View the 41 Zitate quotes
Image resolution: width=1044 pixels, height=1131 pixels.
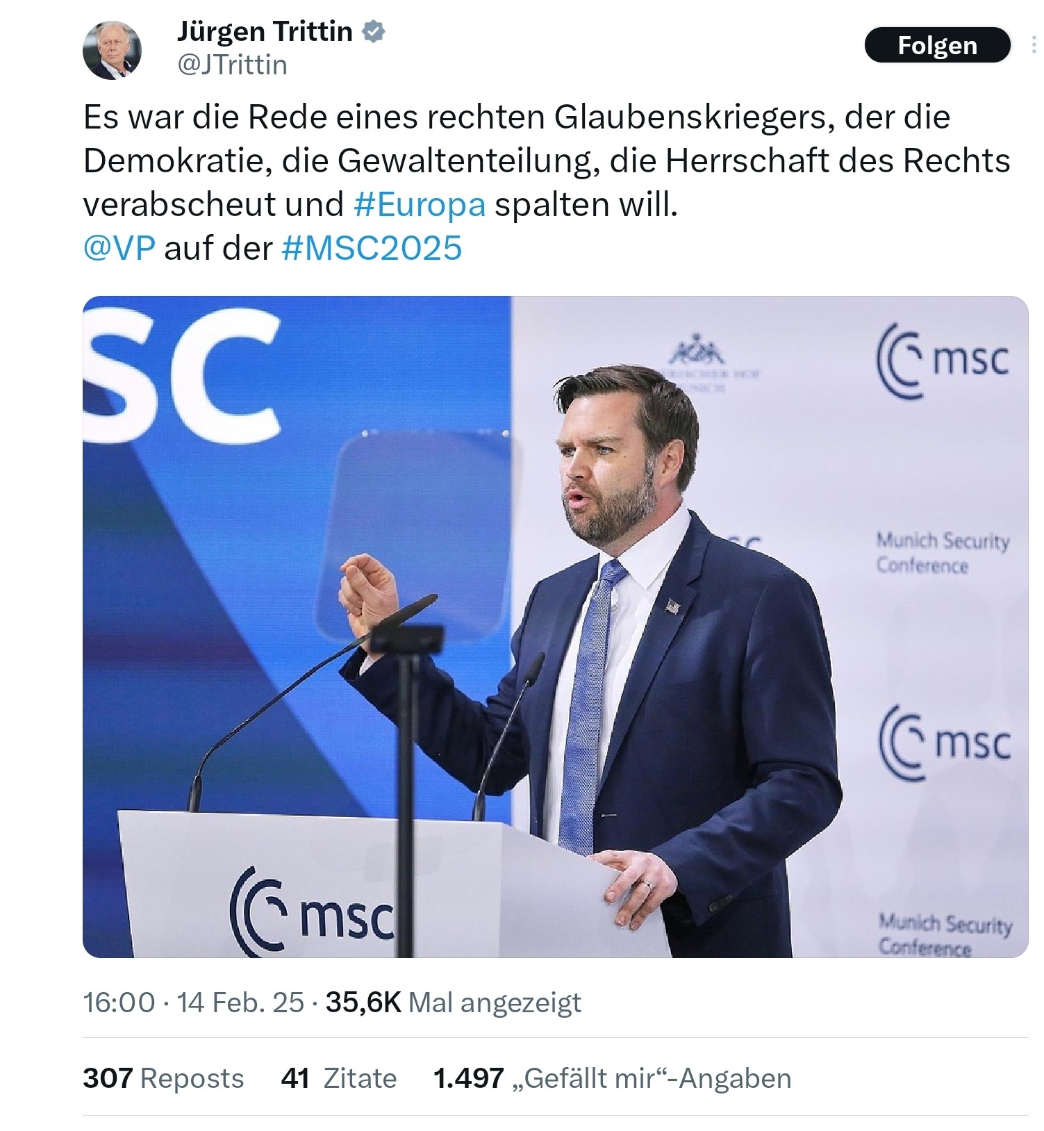click(339, 1078)
